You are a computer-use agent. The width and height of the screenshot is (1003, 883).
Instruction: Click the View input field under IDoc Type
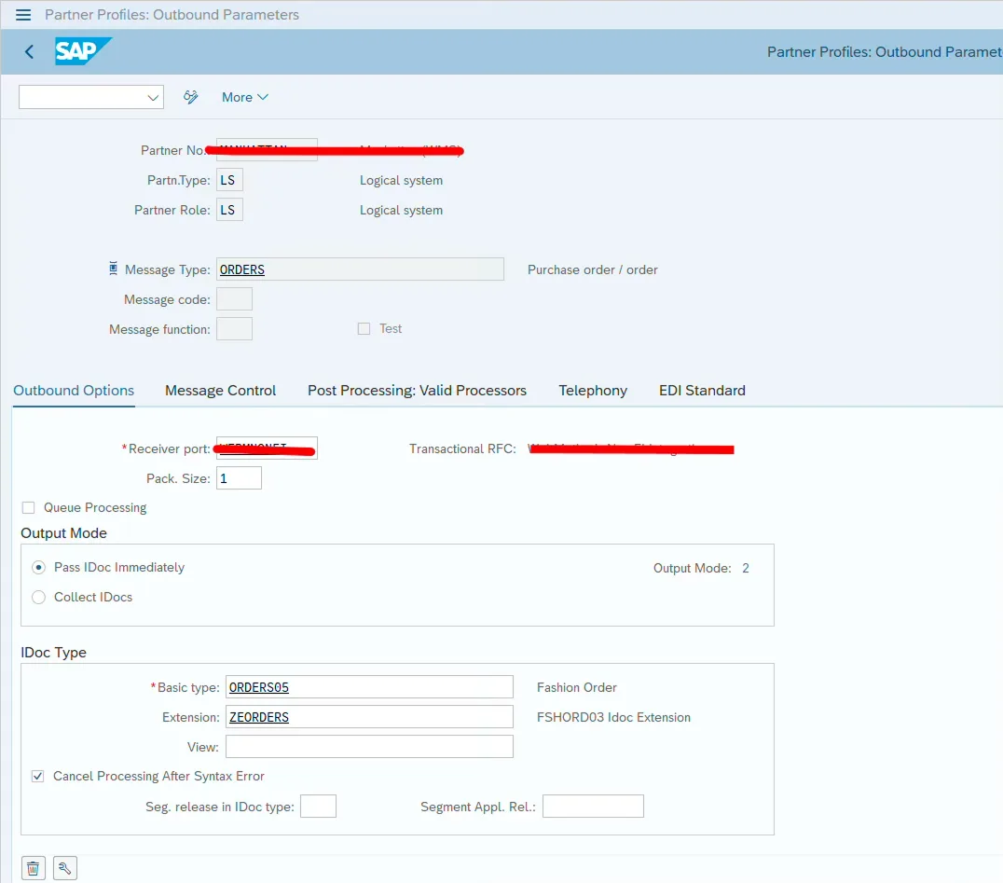(367, 746)
